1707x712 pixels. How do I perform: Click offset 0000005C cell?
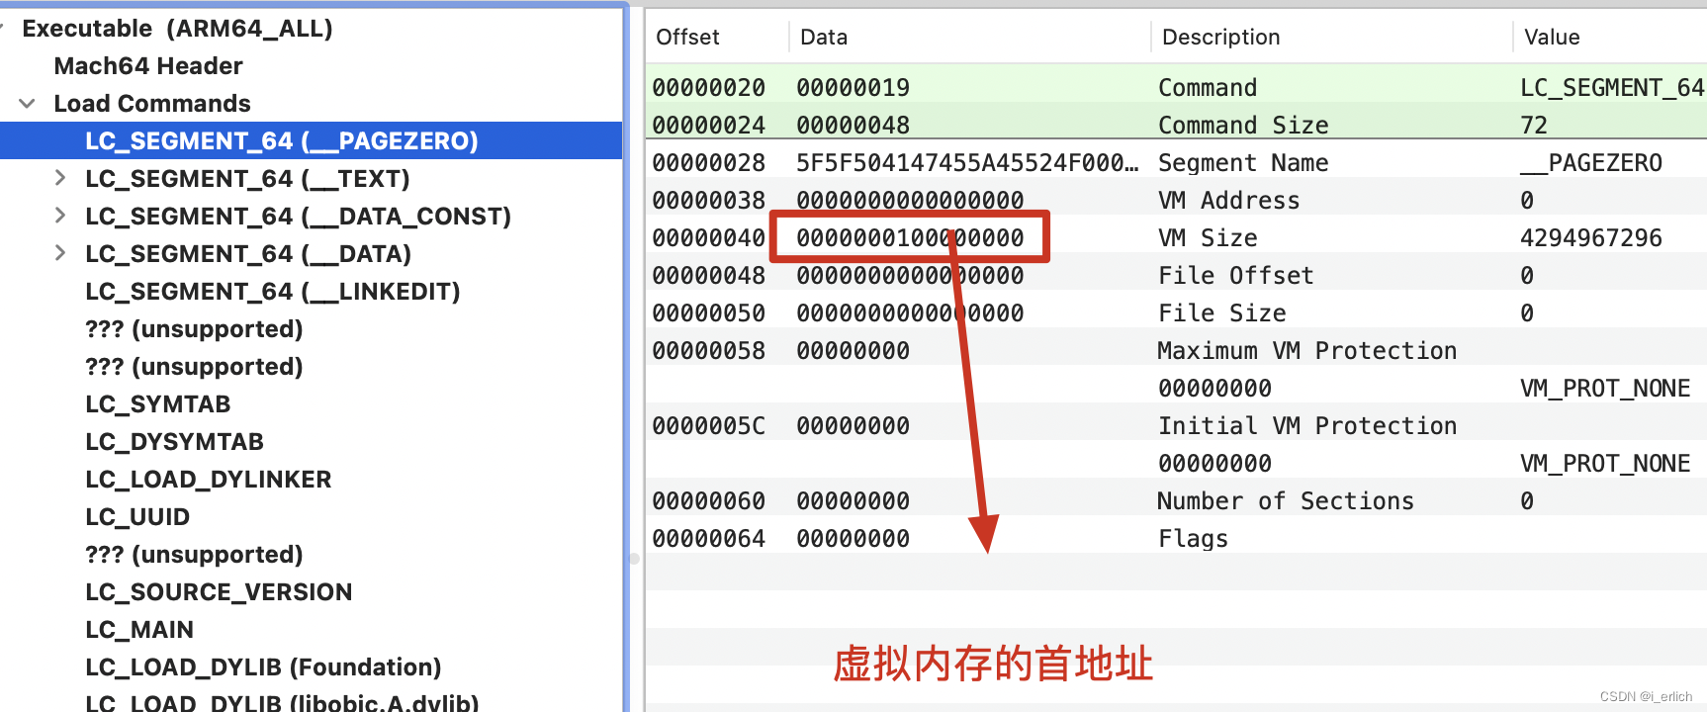708,426
